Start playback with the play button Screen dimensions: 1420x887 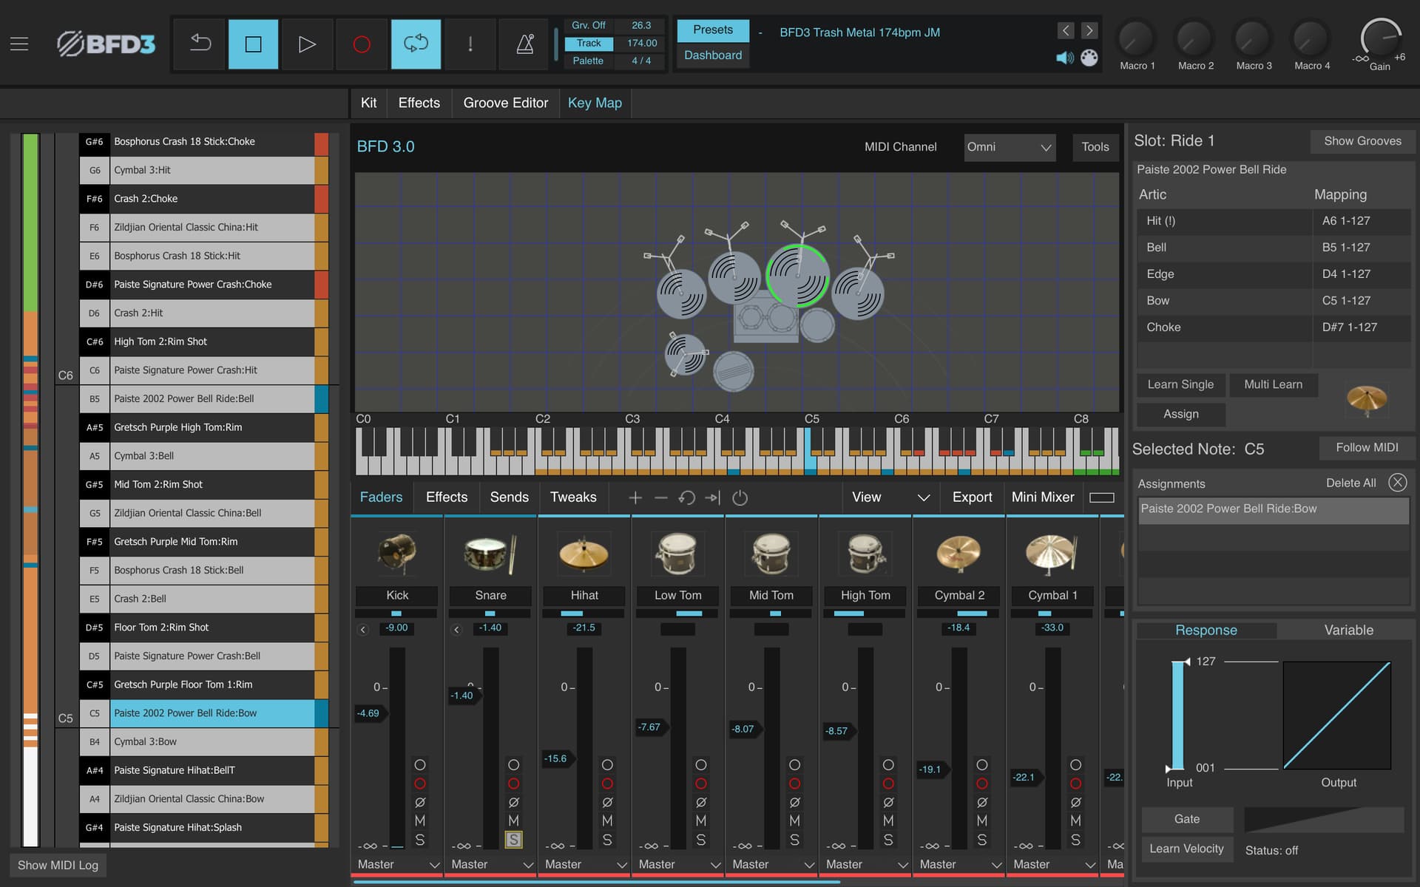point(307,44)
